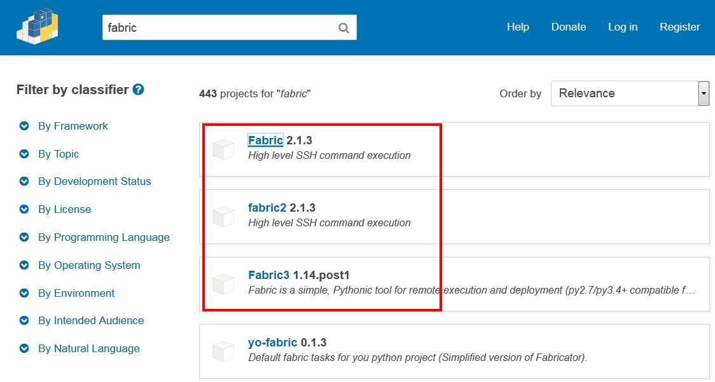Click the PyPI logo in the header
The width and height of the screenshot is (715, 382).
[38, 27]
